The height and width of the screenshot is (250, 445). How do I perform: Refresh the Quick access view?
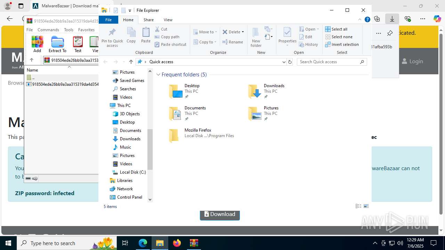(290, 62)
